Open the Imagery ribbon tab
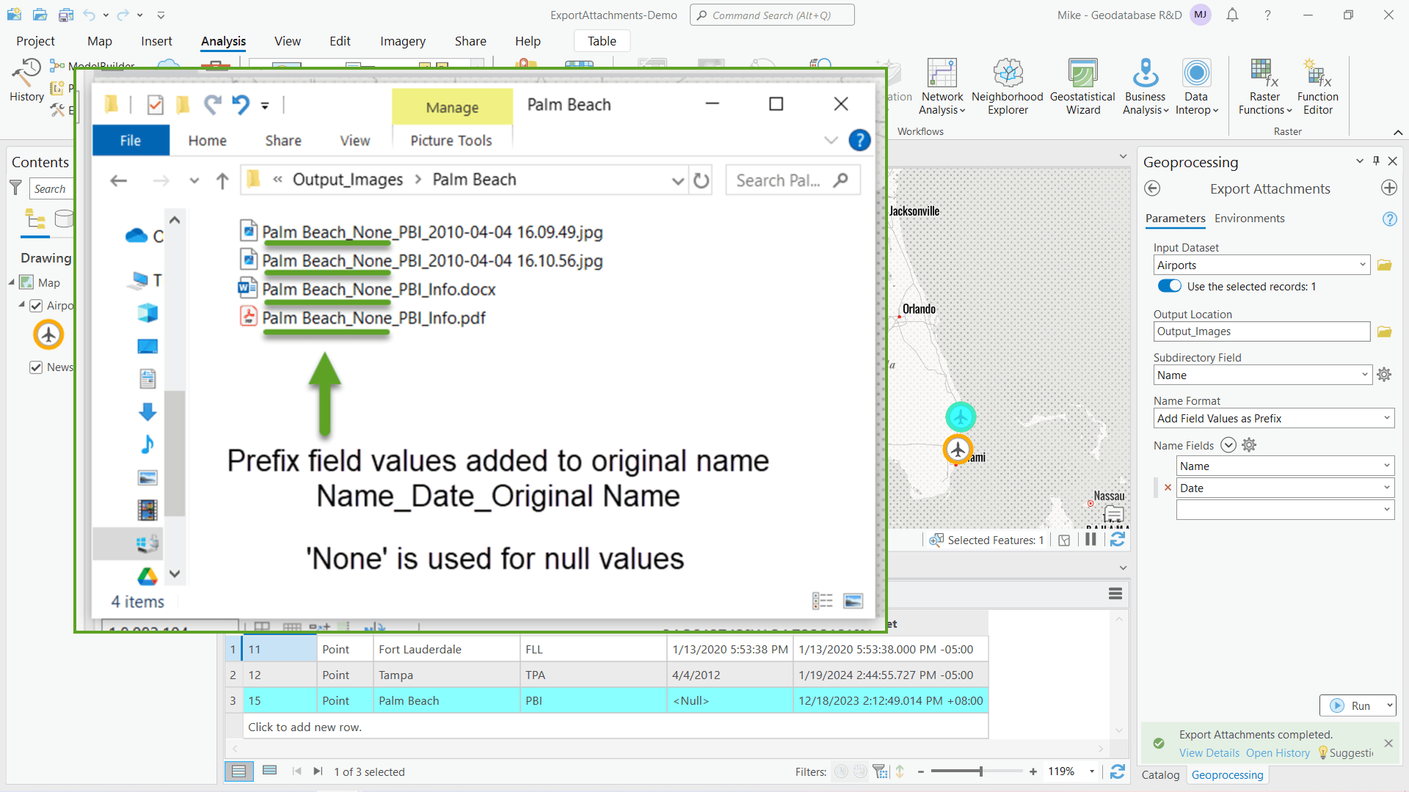The width and height of the screenshot is (1409, 792). point(402,41)
